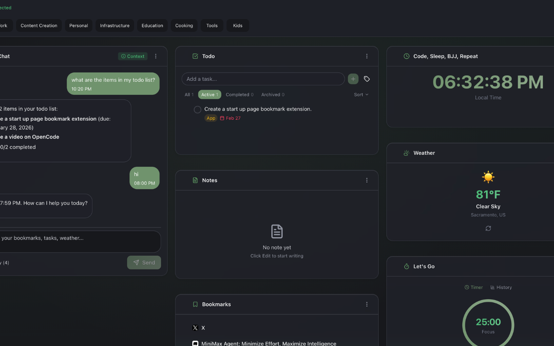
Task: Click the sun icon in Weather widget
Action: coord(488,176)
